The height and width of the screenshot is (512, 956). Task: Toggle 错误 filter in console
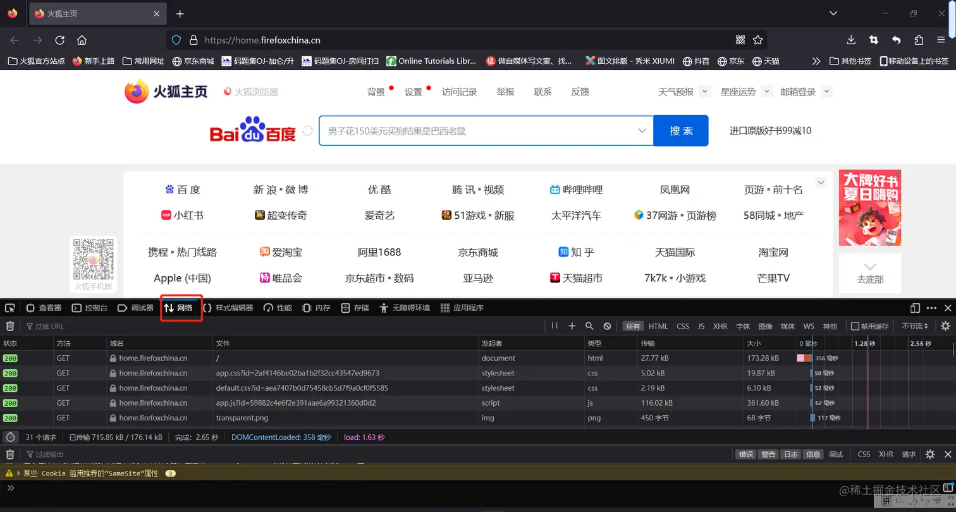click(x=746, y=454)
